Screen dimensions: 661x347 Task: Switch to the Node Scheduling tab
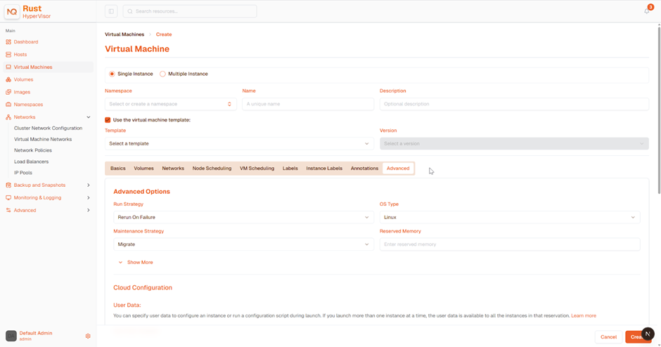[x=212, y=169]
